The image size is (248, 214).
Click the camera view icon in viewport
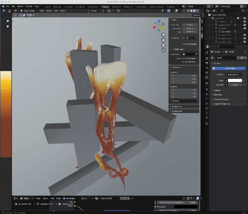click(x=163, y=45)
